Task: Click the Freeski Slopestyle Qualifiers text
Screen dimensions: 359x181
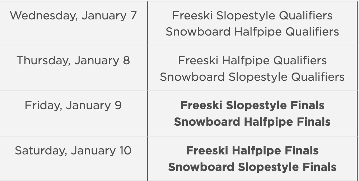Action: tap(252, 15)
